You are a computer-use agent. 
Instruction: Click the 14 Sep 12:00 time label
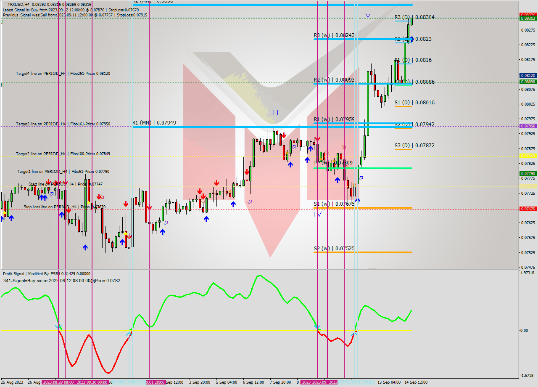[416, 382]
